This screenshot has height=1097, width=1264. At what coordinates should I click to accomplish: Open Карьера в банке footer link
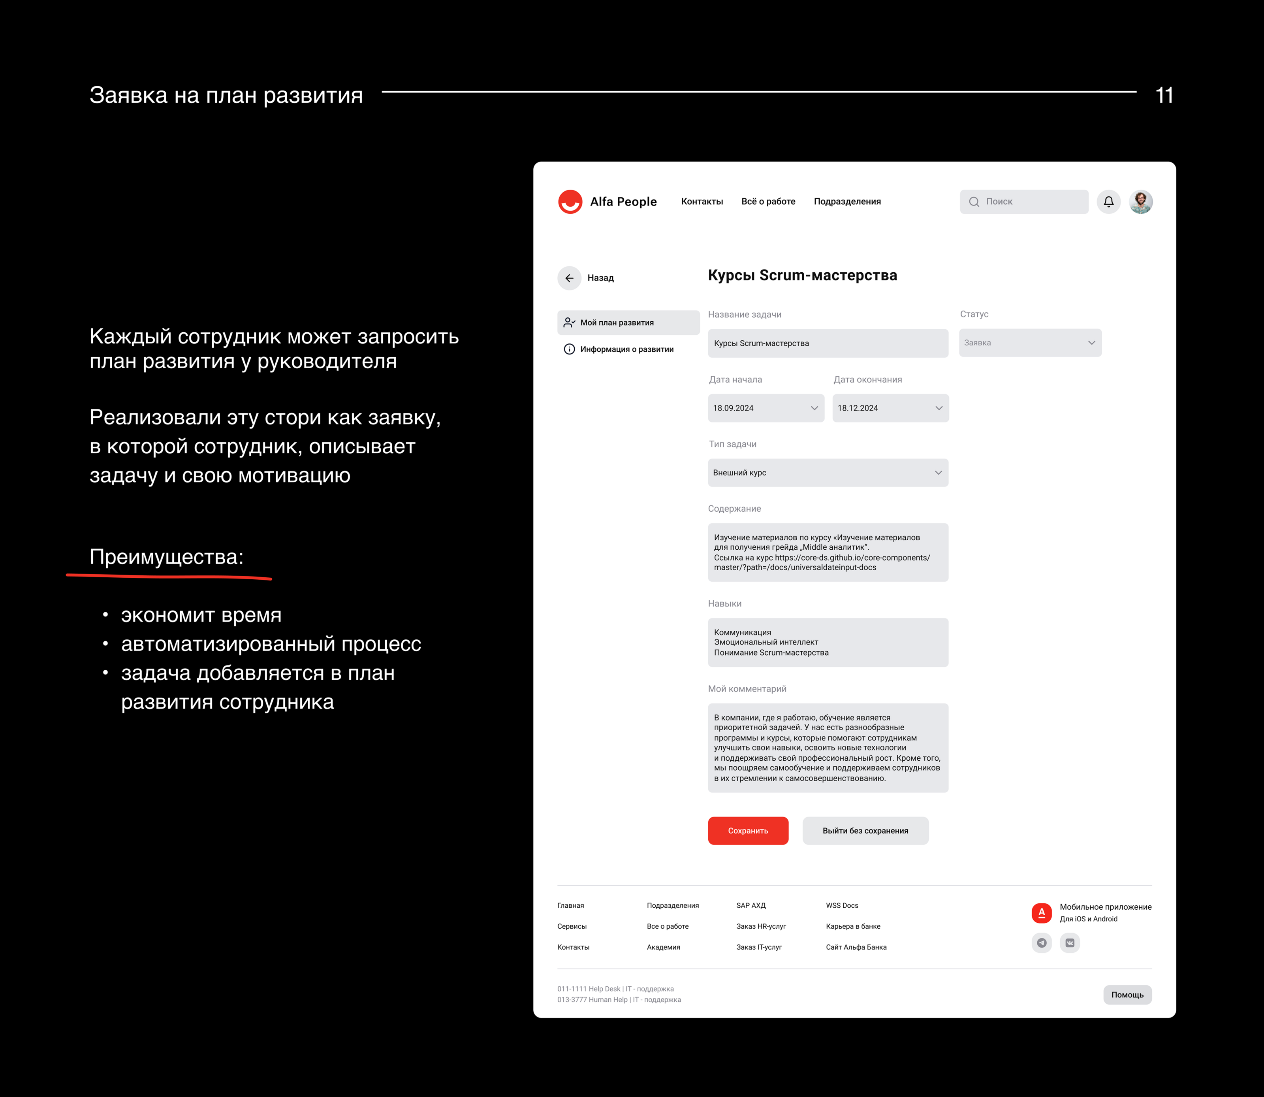pos(853,926)
